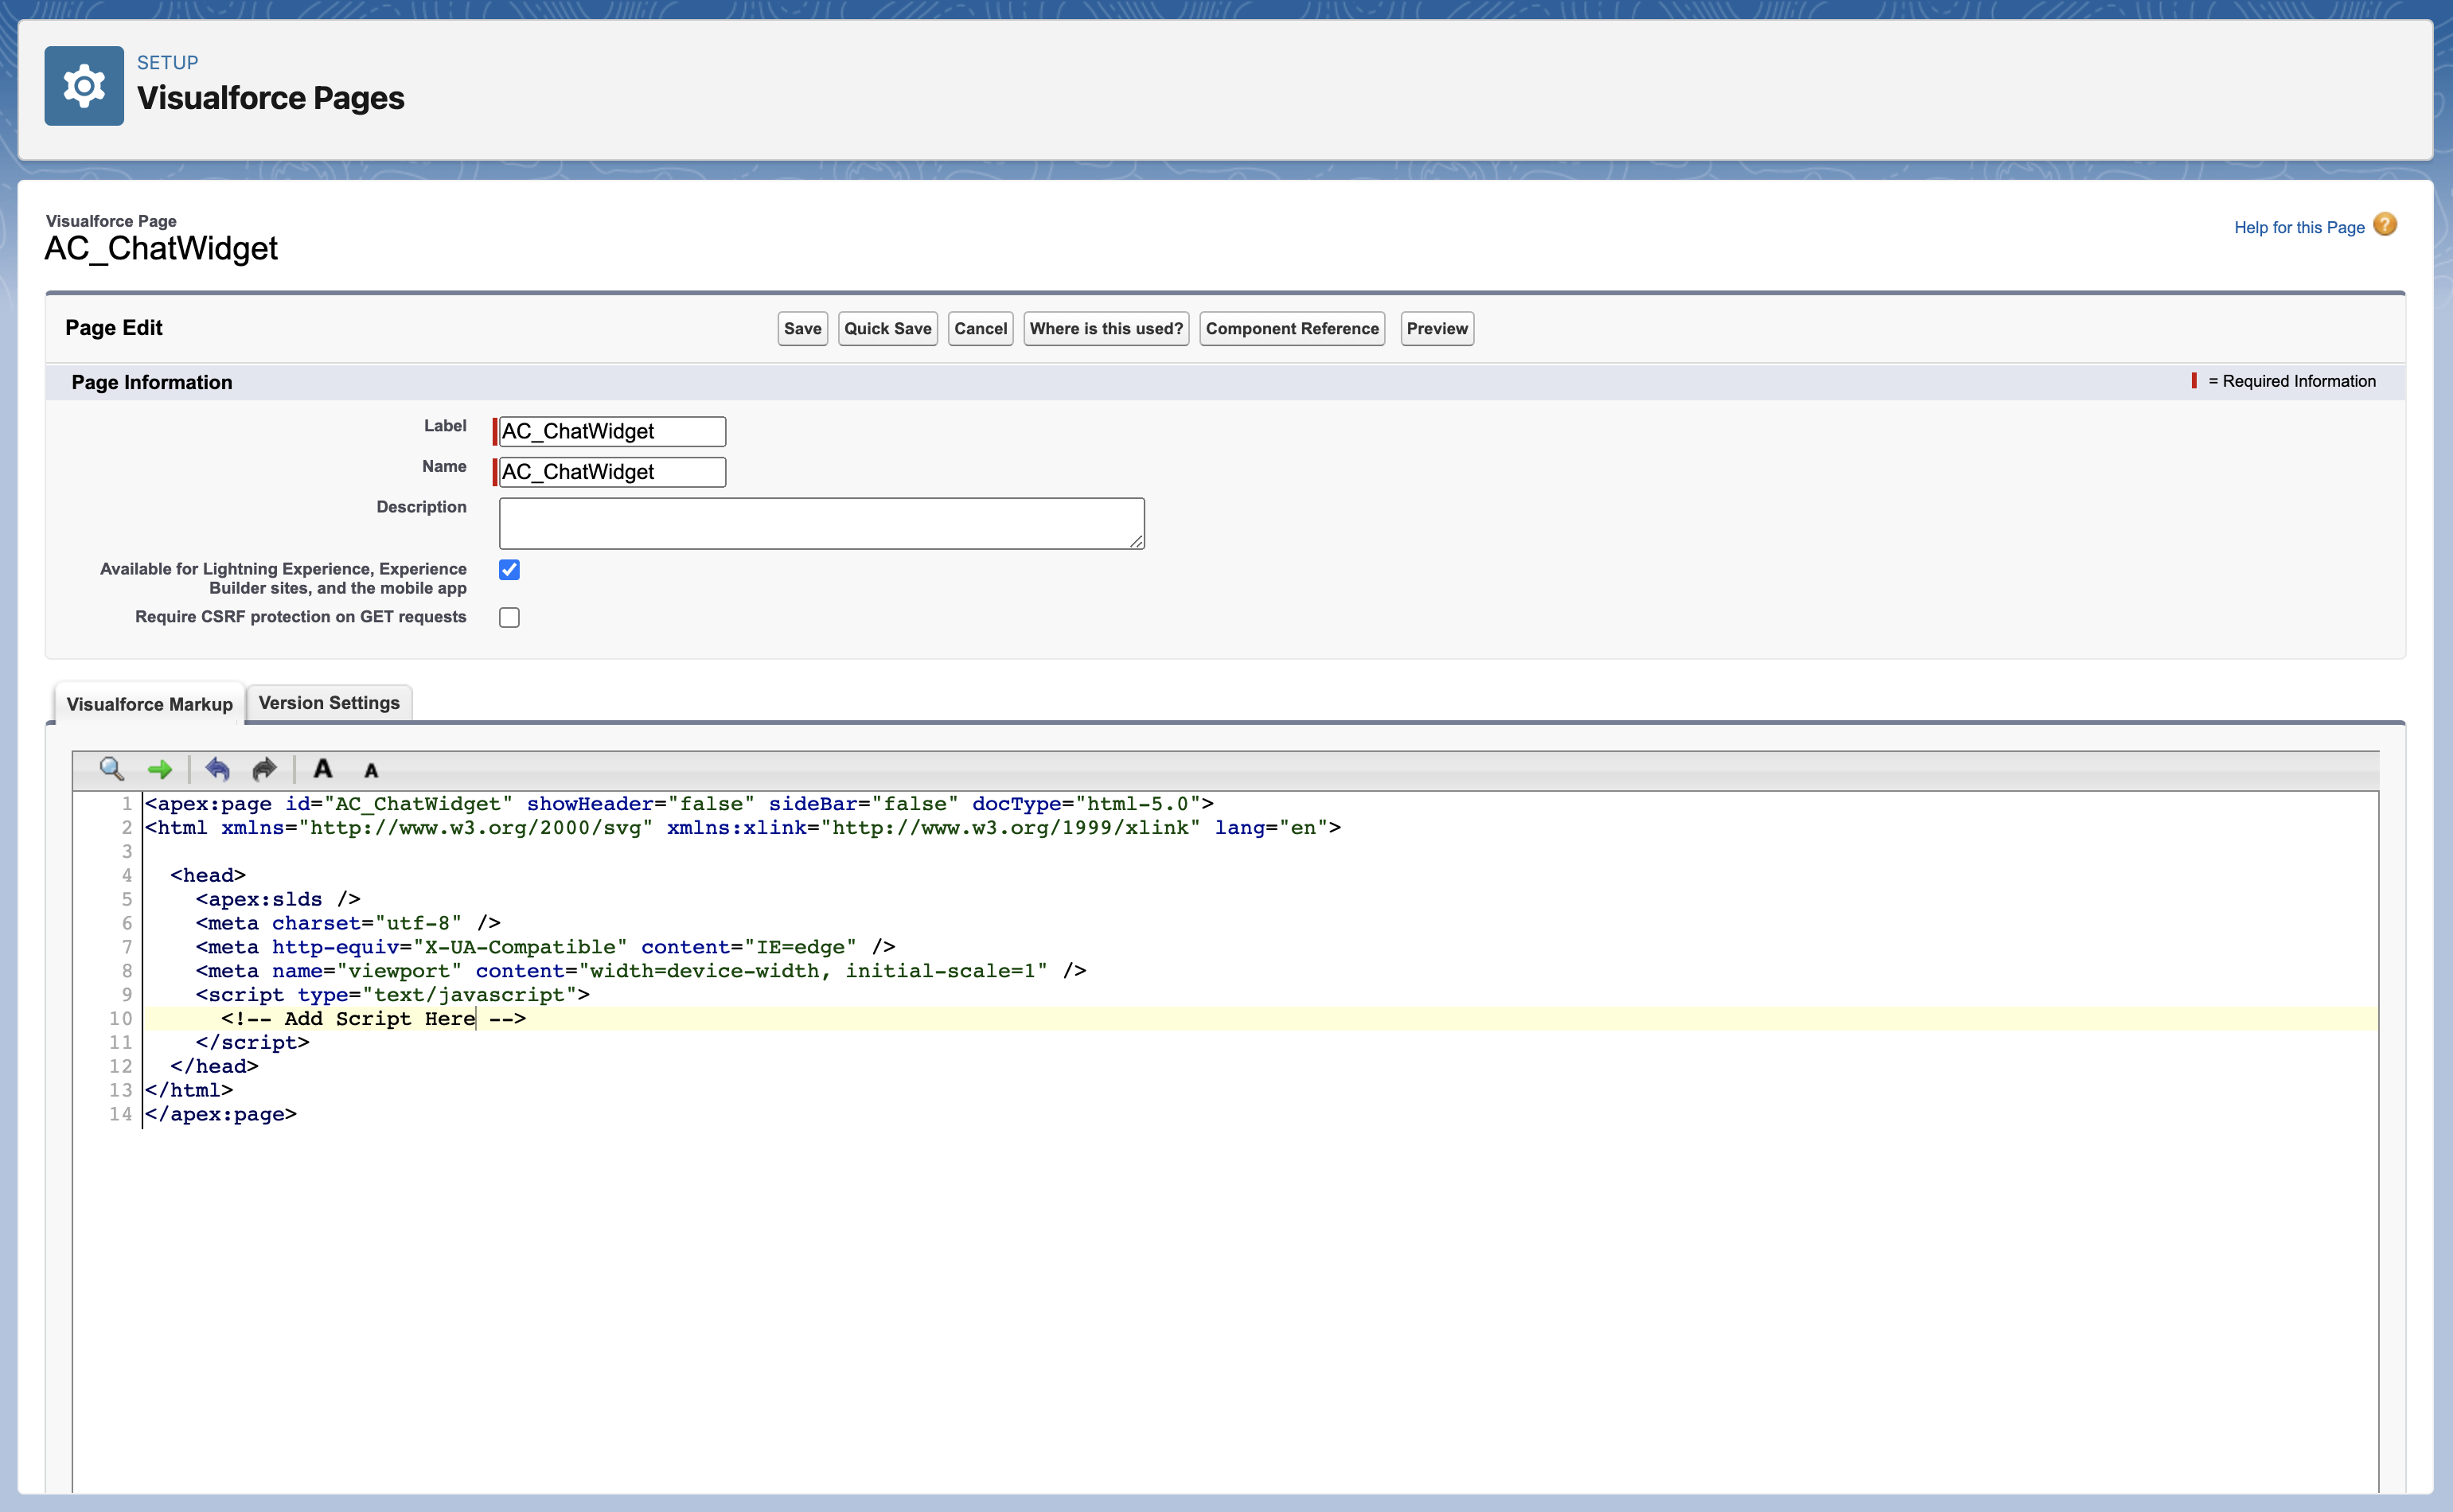Open the Component Reference

(x=1292, y=329)
